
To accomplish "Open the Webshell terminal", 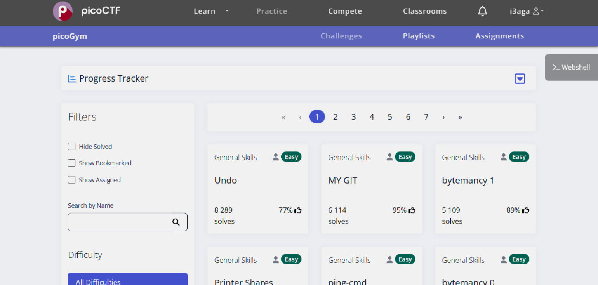I will [571, 67].
